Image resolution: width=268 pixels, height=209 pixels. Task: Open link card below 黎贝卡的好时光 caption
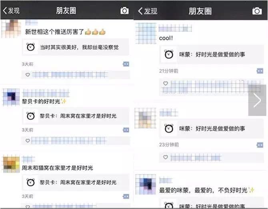pyautogui.click(x=75, y=116)
